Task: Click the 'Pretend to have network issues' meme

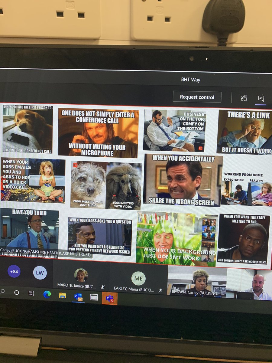Action: [x=100, y=237]
